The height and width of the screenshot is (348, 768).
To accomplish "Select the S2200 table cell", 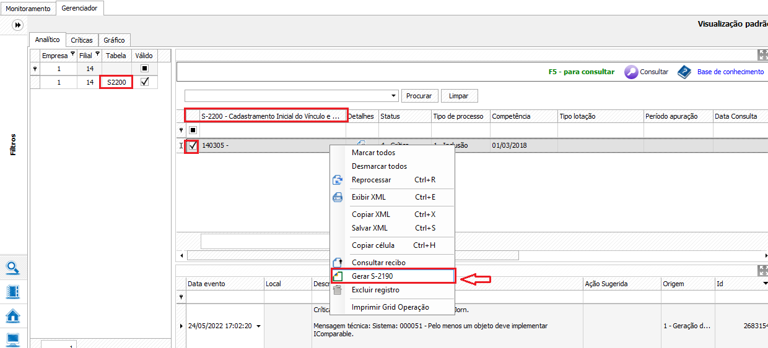I will pyautogui.click(x=116, y=82).
